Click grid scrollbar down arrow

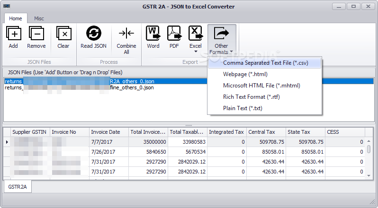coord(369,176)
